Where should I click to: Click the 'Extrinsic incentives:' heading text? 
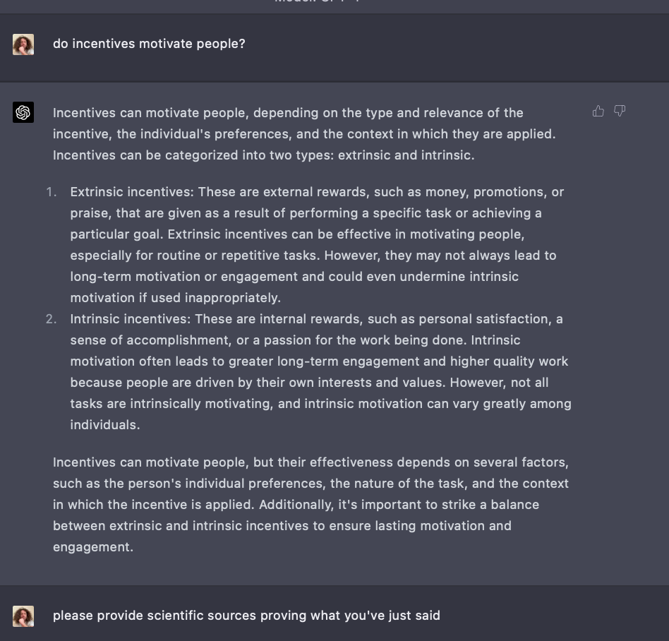pos(132,192)
